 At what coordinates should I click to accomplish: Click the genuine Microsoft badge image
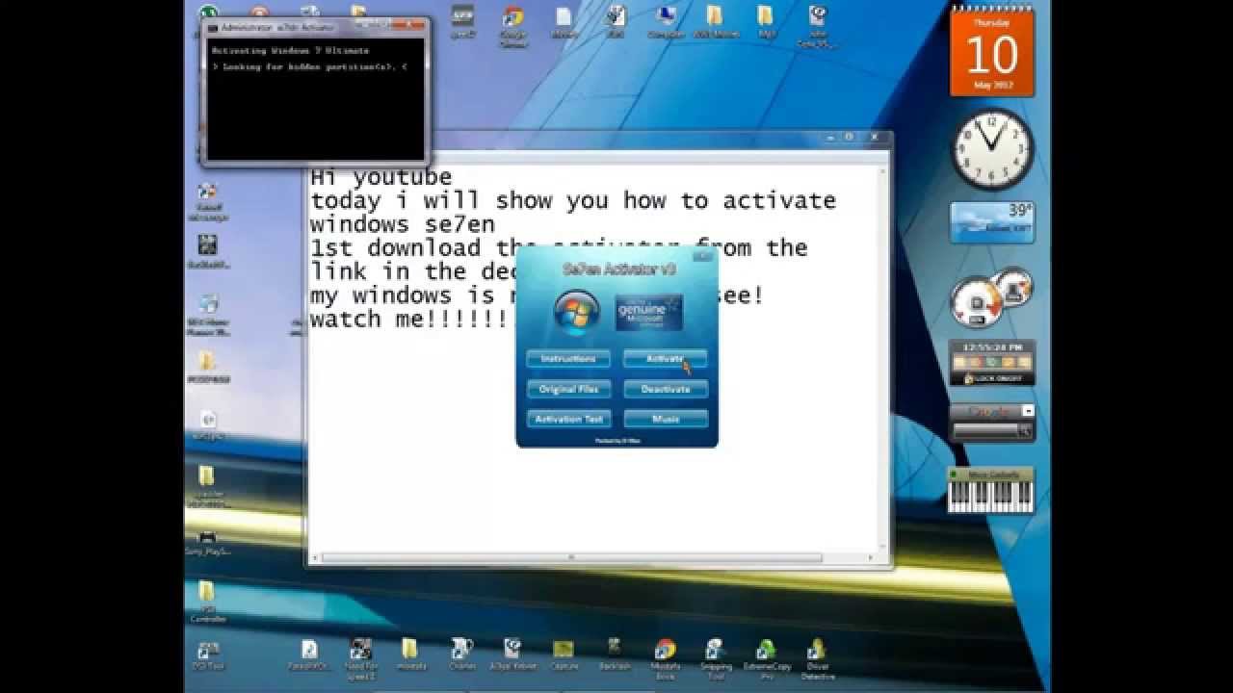(x=648, y=313)
